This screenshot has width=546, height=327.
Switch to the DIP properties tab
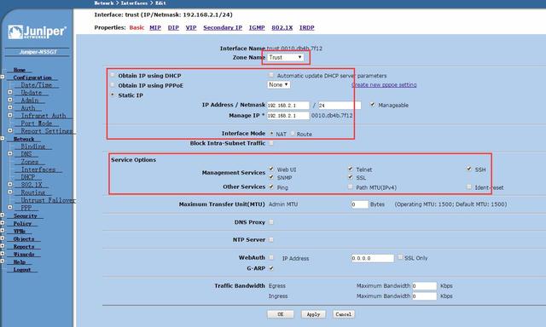(x=173, y=27)
